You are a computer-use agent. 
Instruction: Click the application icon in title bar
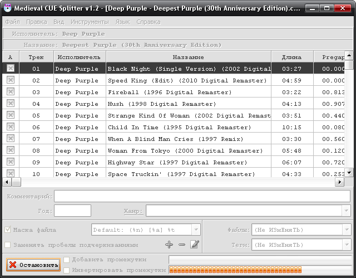[x=8, y=8]
